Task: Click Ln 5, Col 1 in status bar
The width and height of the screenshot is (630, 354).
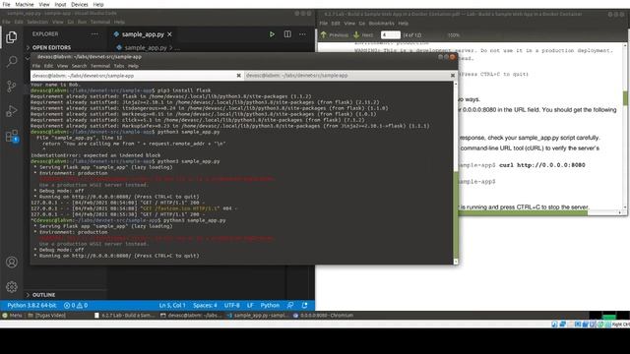Action: [172, 306]
